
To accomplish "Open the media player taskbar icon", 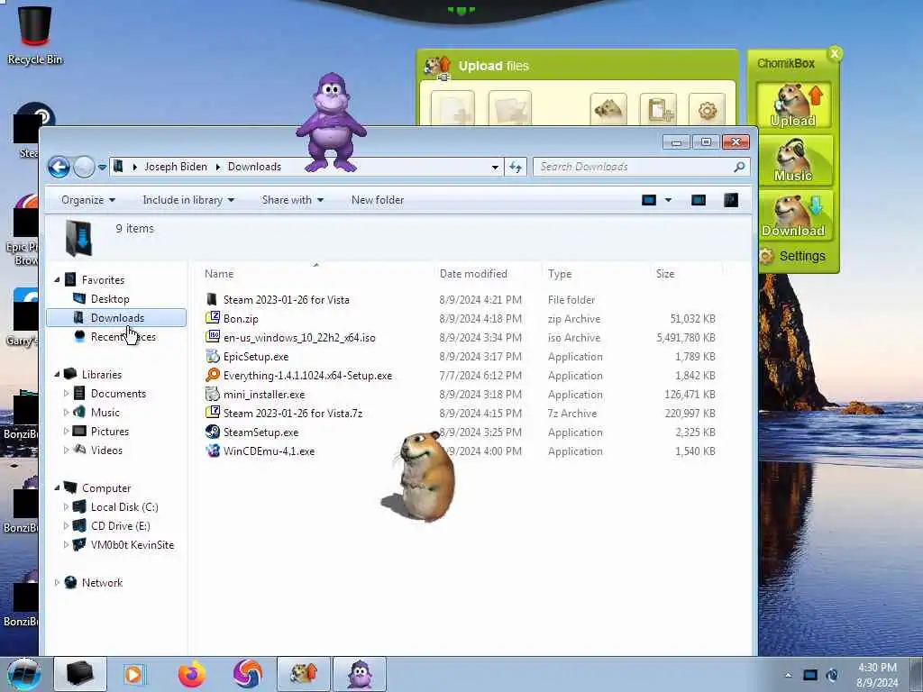I will pos(134,674).
